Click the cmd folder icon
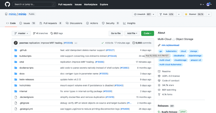Viewport: 216px width, 113px height. click(16, 62)
